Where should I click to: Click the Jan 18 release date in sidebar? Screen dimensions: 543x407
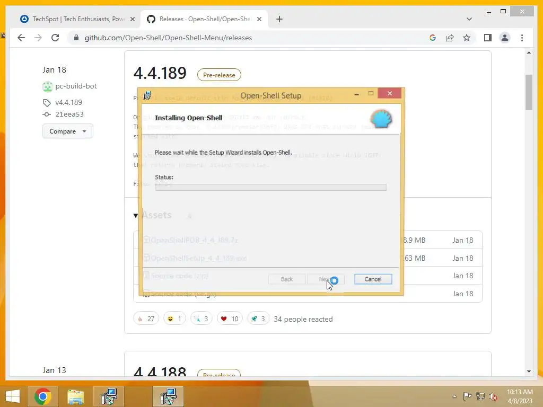[55, 70]
